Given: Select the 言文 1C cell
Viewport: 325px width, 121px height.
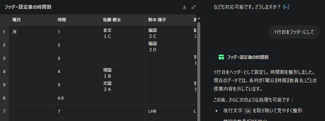Looking at the screenshot, I should coord(122,32).
